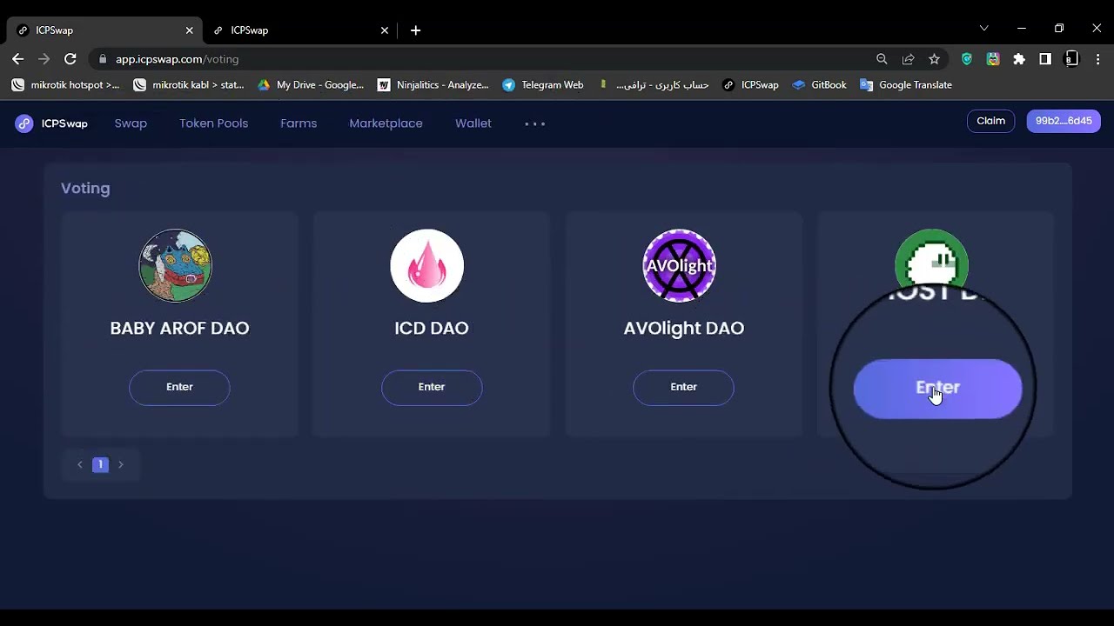Image resolution: width=1114 pixels, height=626 pixels.
Task: Open the Ninjalitics bookmark
Action: point(433,85)
